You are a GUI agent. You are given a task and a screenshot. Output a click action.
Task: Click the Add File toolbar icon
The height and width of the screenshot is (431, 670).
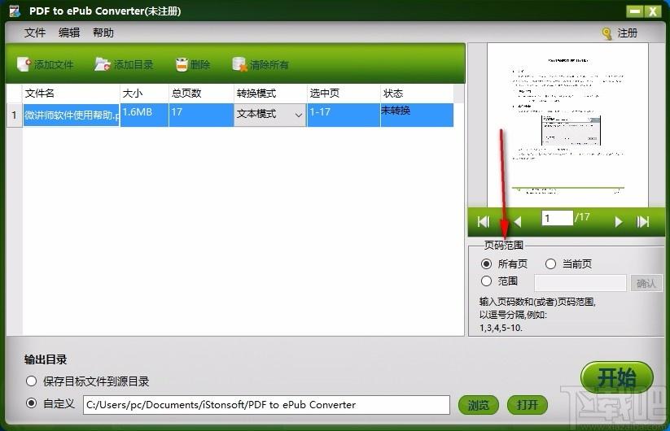24,64
